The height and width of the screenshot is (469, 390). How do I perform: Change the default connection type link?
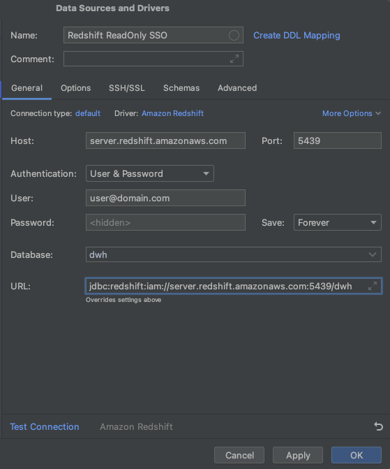pos(88,113)
